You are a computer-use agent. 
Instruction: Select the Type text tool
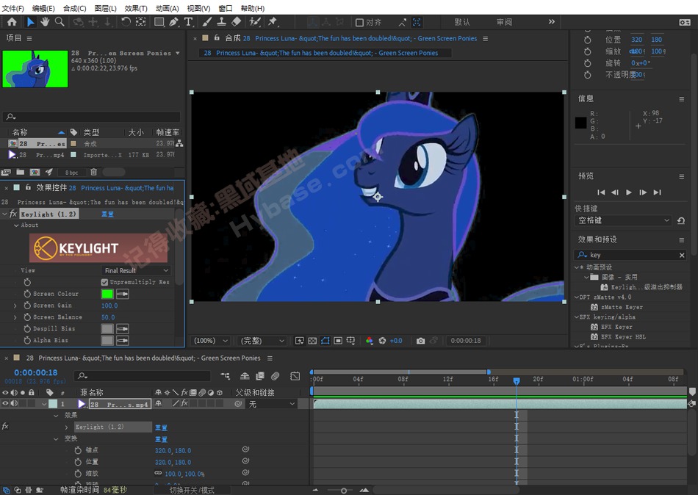[x=188, y=21]
